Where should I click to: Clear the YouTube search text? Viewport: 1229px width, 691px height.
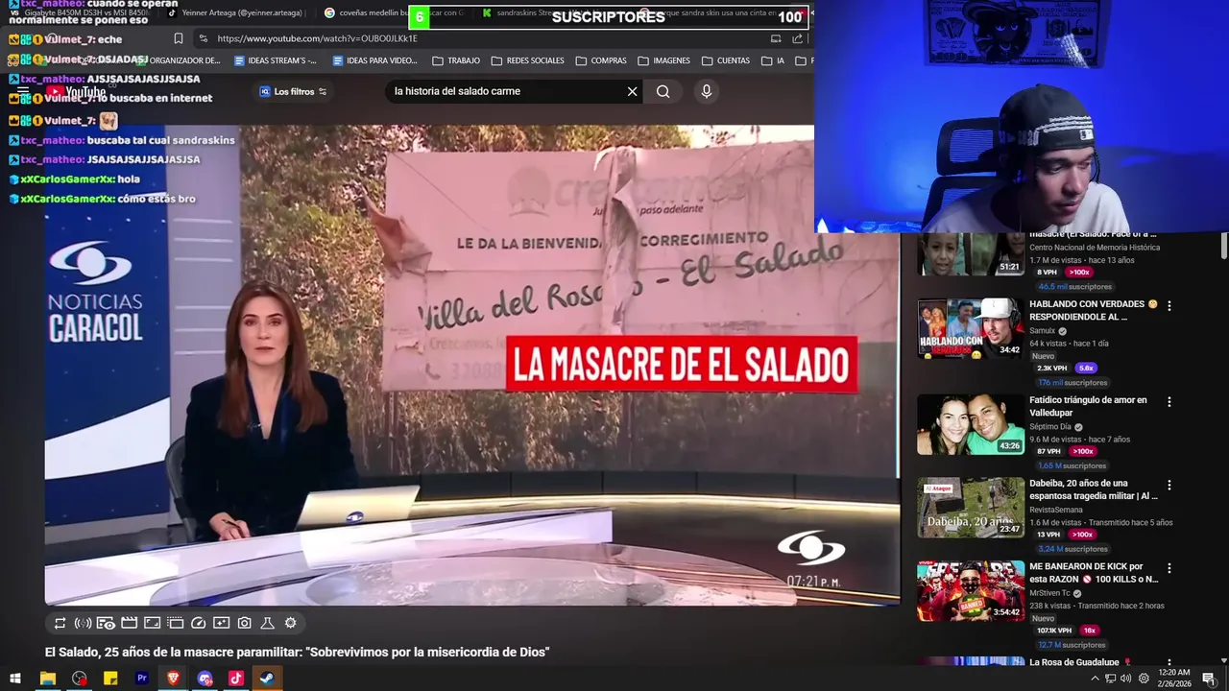632,91
